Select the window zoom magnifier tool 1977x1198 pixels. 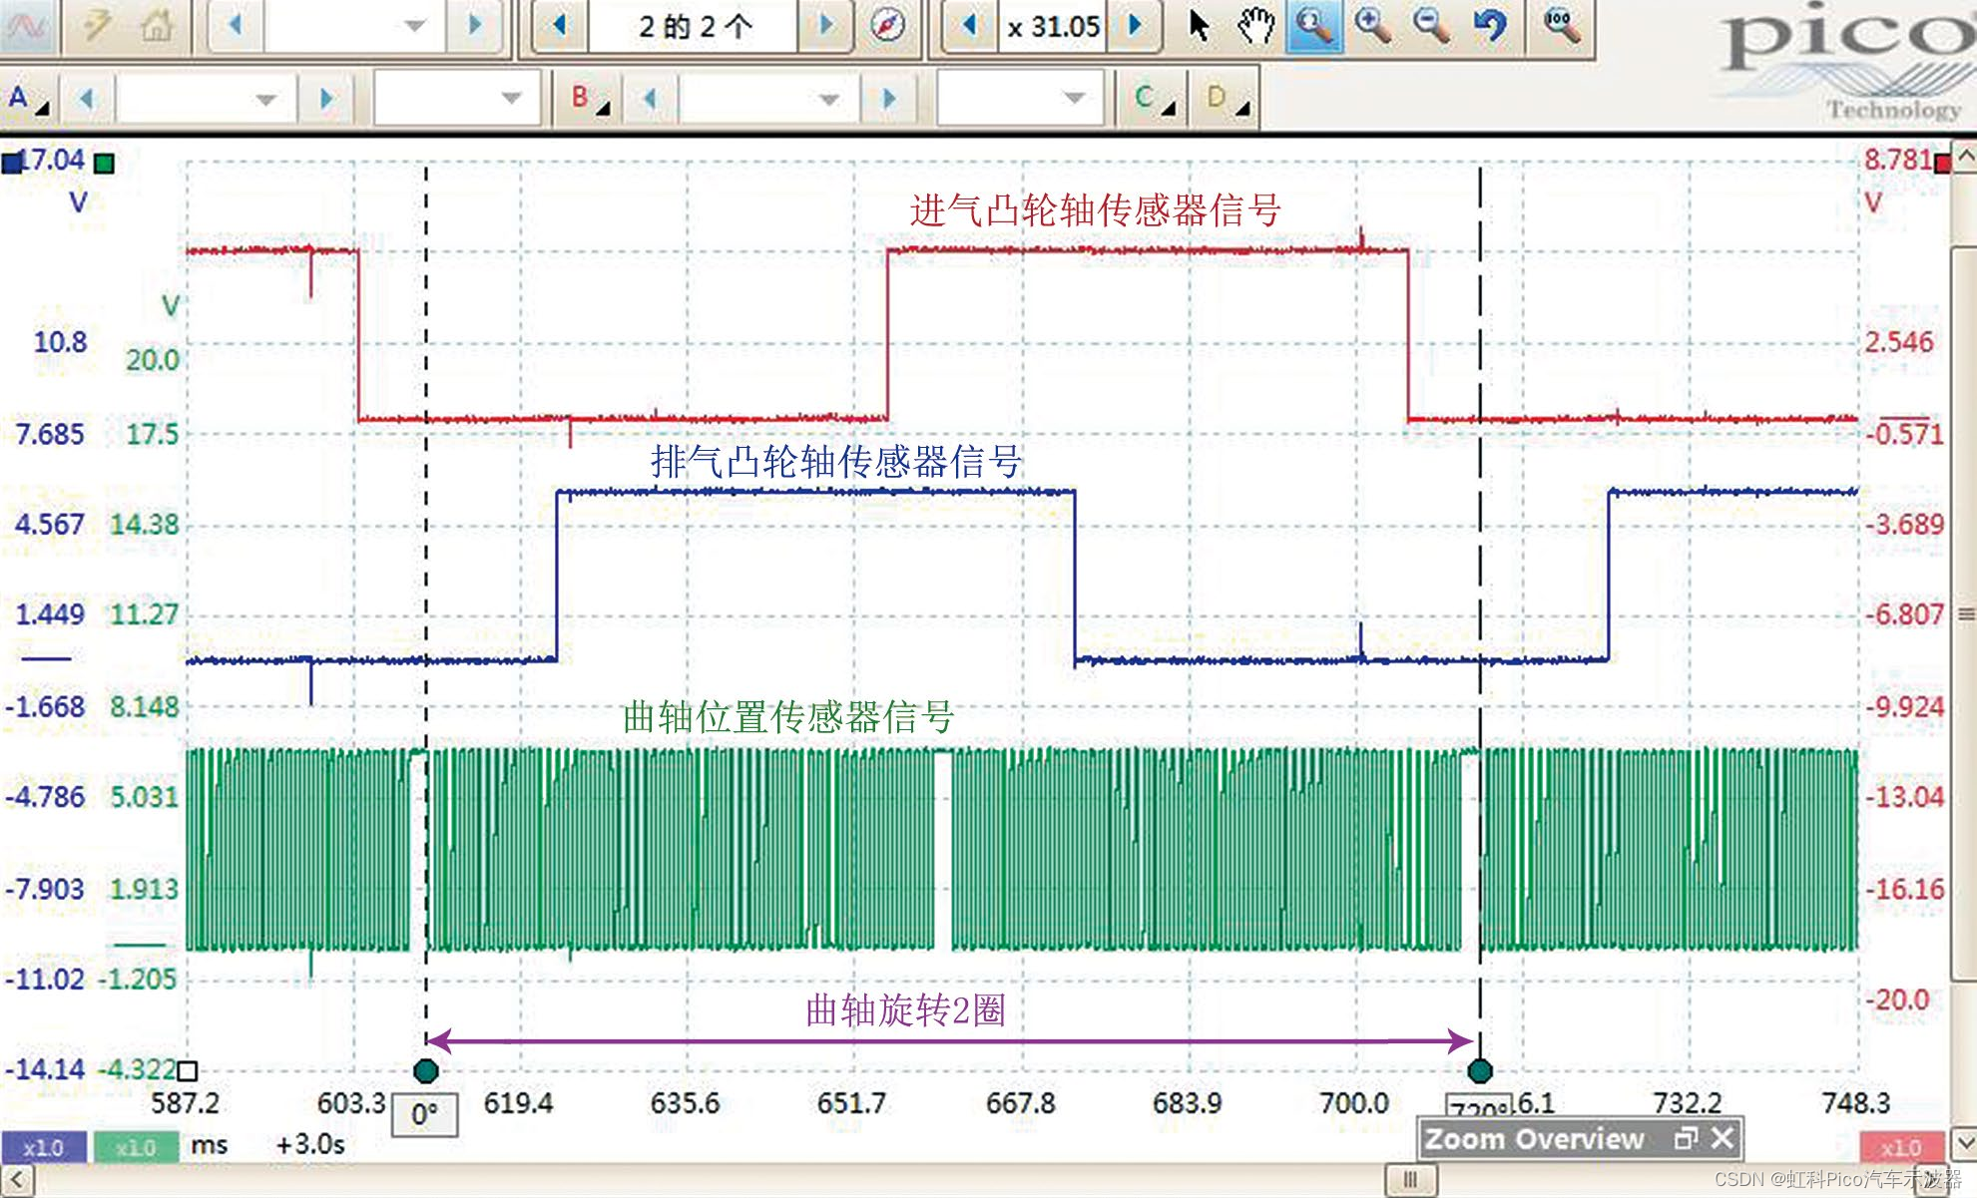tap(1314, 25)
